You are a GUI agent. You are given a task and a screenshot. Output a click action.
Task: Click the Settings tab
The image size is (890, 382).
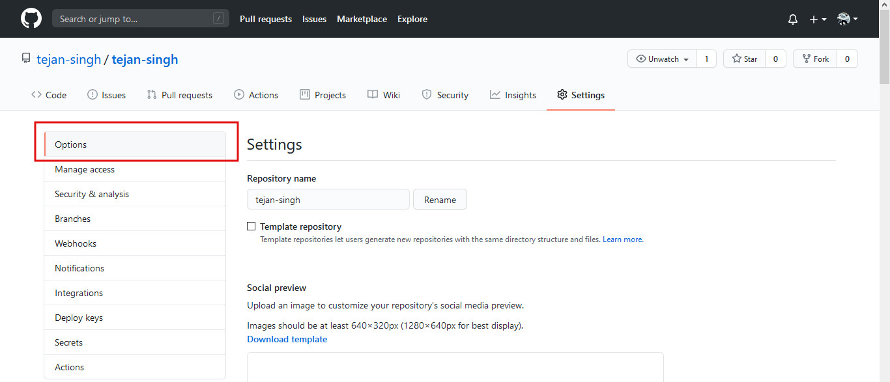pos(581,95)
